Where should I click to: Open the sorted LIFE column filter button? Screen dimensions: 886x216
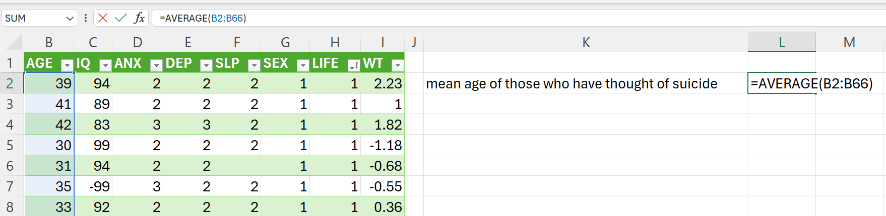(354, 65)
